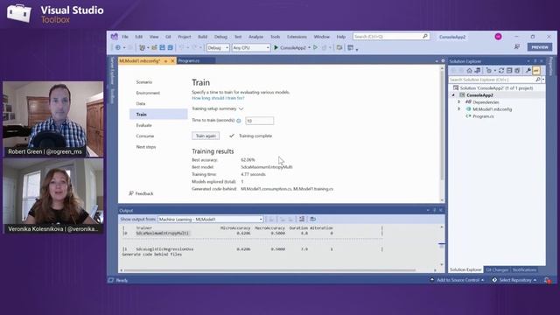Click Add to Source Control
The height and width of the screenshot is (315, 560).
(x=458, y=280)
